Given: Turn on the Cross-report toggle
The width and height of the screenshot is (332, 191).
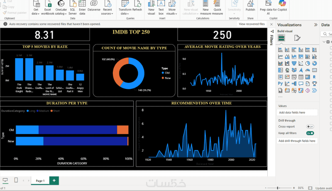Looking at the screenshot, I should (310, 127).
